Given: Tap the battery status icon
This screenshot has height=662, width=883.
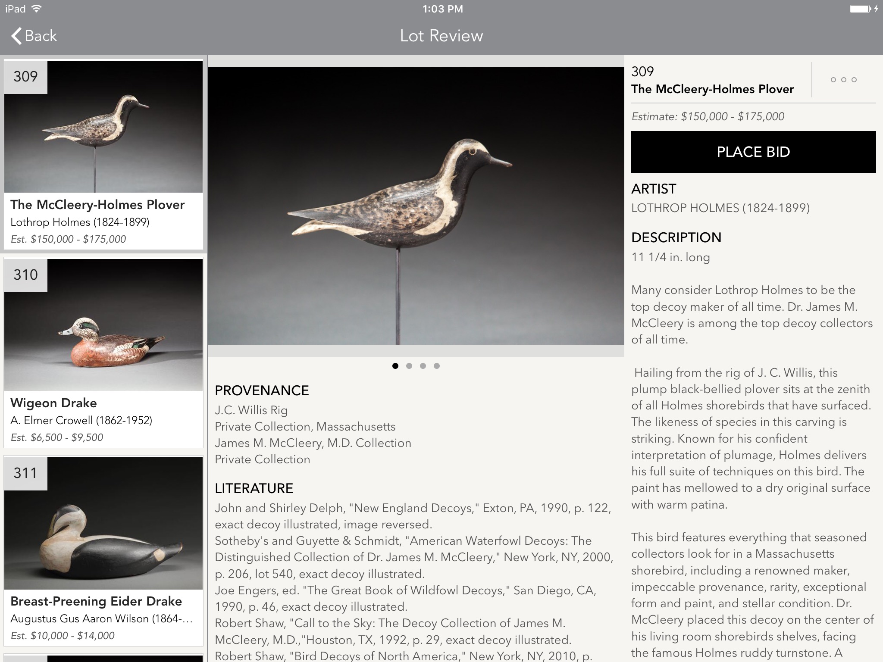Looking at the screenshot, I should [x=860, y=9].
